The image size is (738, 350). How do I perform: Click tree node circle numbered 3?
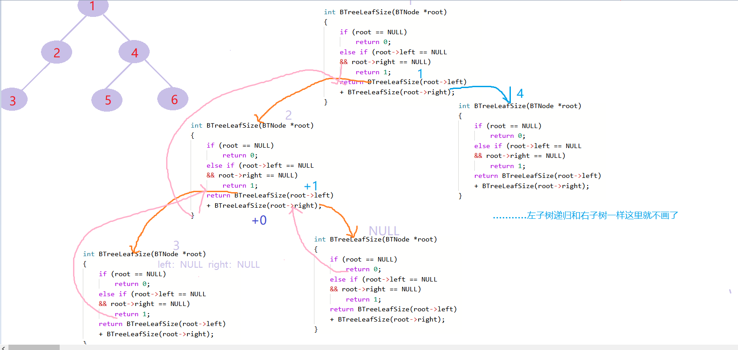[13, 100]
